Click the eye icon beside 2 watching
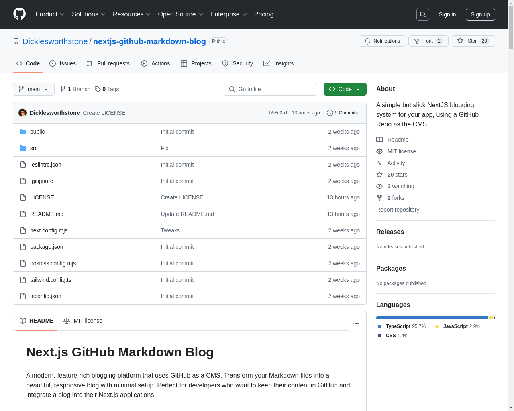The width and height of the screenshot is (514, 411). click(x=379, y=186)
